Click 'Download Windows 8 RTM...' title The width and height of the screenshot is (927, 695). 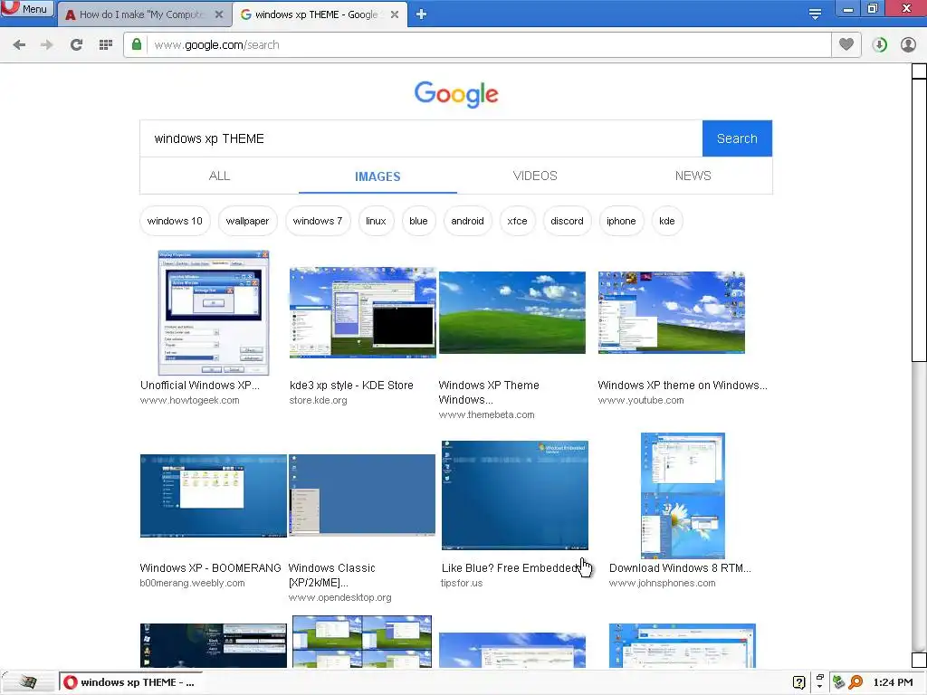[x=680, y=568]
